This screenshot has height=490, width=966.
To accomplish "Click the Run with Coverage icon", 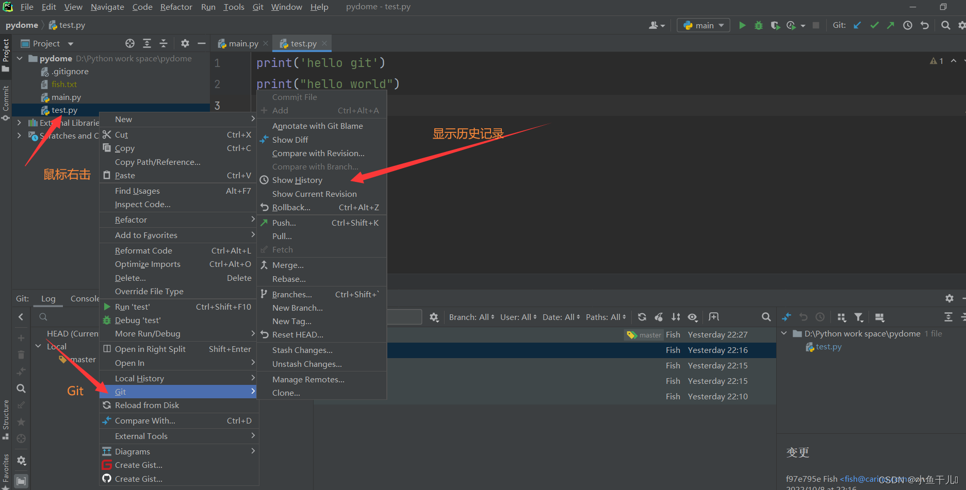I will [775, 25].
